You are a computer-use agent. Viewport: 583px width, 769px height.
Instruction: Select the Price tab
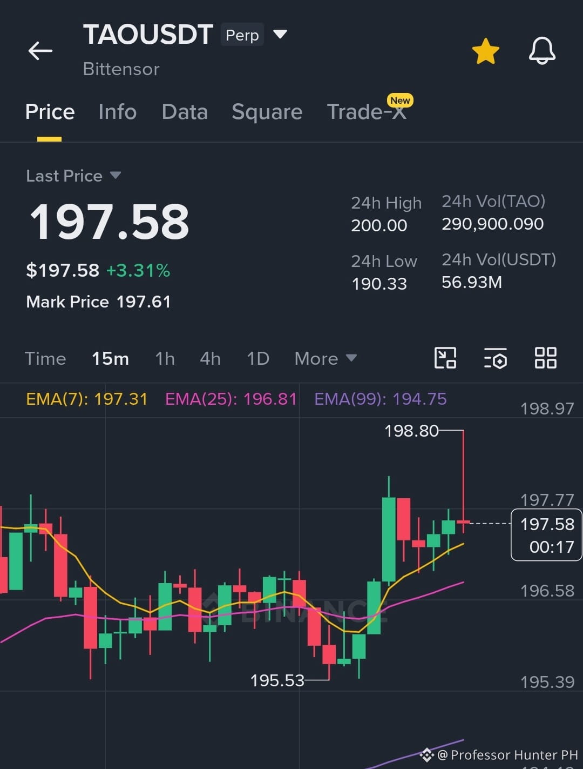(x=50, y=112)
